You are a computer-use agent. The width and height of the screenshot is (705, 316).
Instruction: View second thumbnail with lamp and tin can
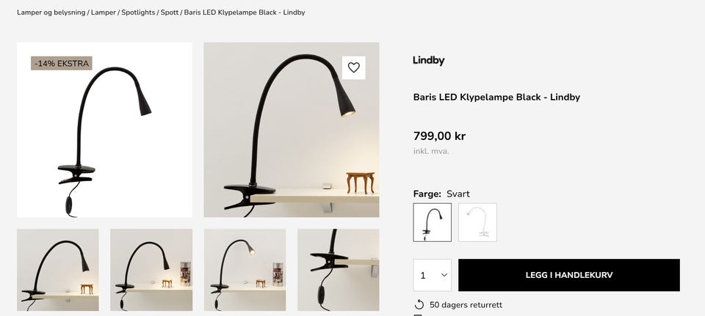(x=151, y=270)
